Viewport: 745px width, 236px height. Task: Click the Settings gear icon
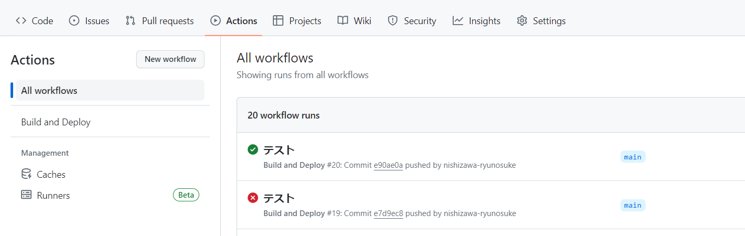tap(522, 21)
